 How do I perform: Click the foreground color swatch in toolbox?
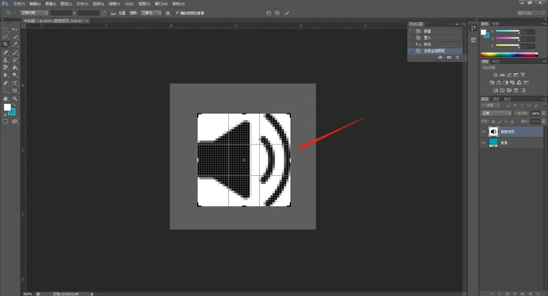coord(7,107)
